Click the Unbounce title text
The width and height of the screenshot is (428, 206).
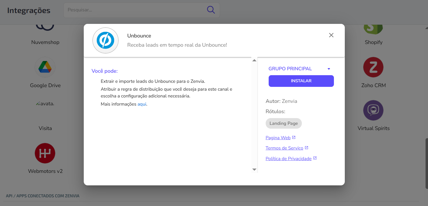(x=139, y=36)
